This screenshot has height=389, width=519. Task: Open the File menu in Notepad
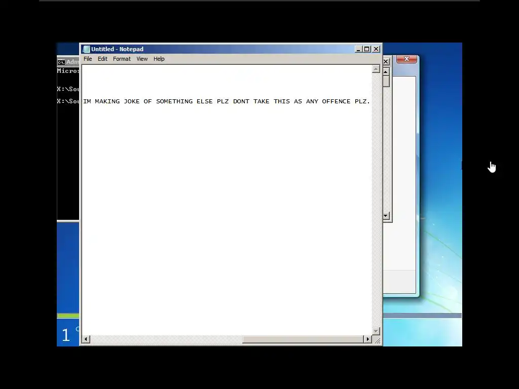pyautogui.click(x=88, y=59)
